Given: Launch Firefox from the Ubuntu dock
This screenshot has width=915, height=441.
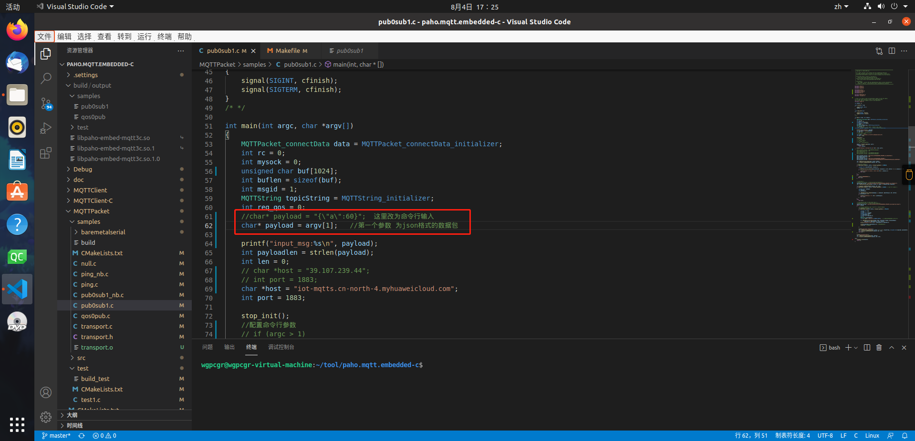Looking at the screenshot, I should coord(17,30).
